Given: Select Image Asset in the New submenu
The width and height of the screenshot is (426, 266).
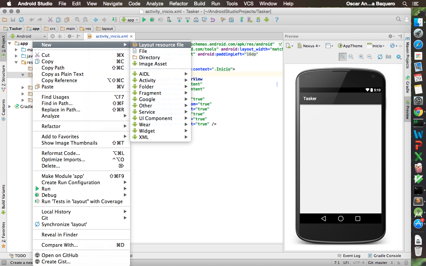Looking at the screenshot, I should 161,64.
